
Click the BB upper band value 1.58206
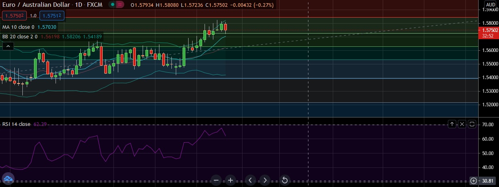coord(72,36)
